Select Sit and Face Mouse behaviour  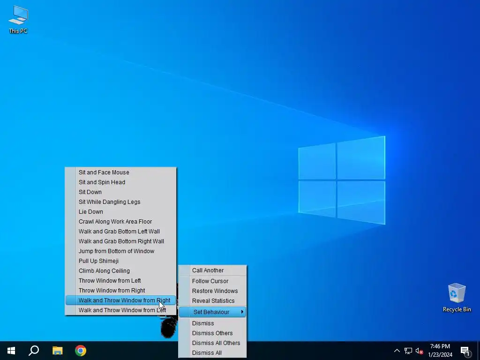(x=120, y=172)
